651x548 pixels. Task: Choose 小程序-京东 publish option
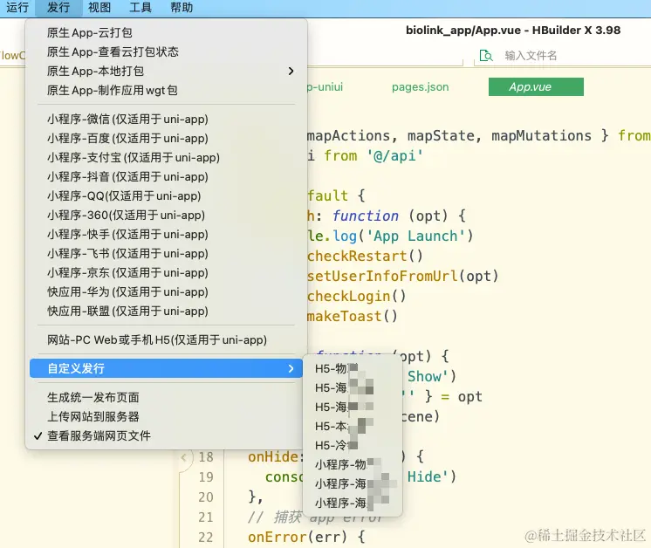pyautogui.click(x=166, y=273)
